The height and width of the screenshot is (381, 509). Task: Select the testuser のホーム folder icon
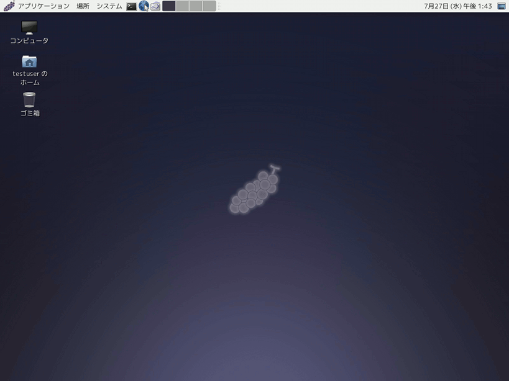(30, 70)
